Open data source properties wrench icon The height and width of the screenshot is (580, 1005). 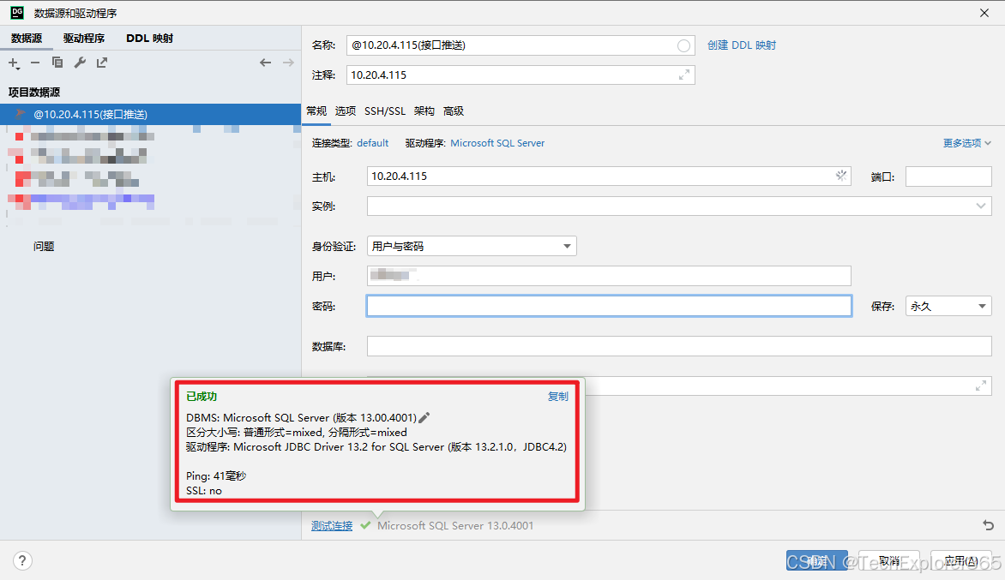(x=79, y=63)
